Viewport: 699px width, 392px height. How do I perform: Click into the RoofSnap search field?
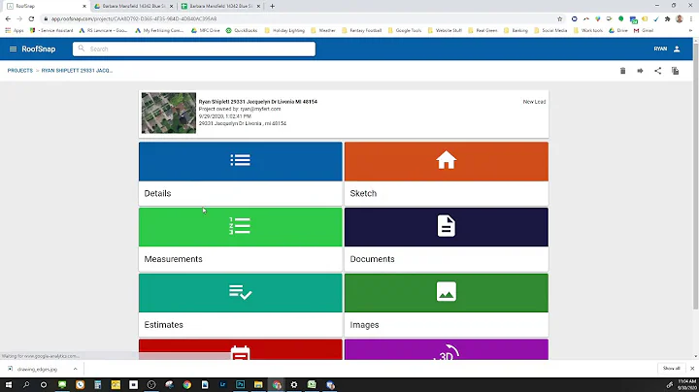pyautogui.click(x=194, y=49)
